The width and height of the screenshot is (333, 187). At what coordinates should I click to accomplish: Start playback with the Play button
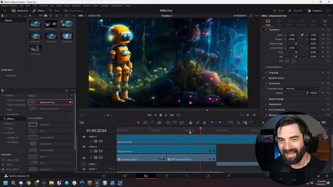tap(166, 115)
